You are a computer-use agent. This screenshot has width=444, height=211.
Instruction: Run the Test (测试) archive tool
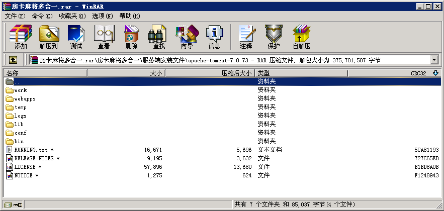[76, 37]
